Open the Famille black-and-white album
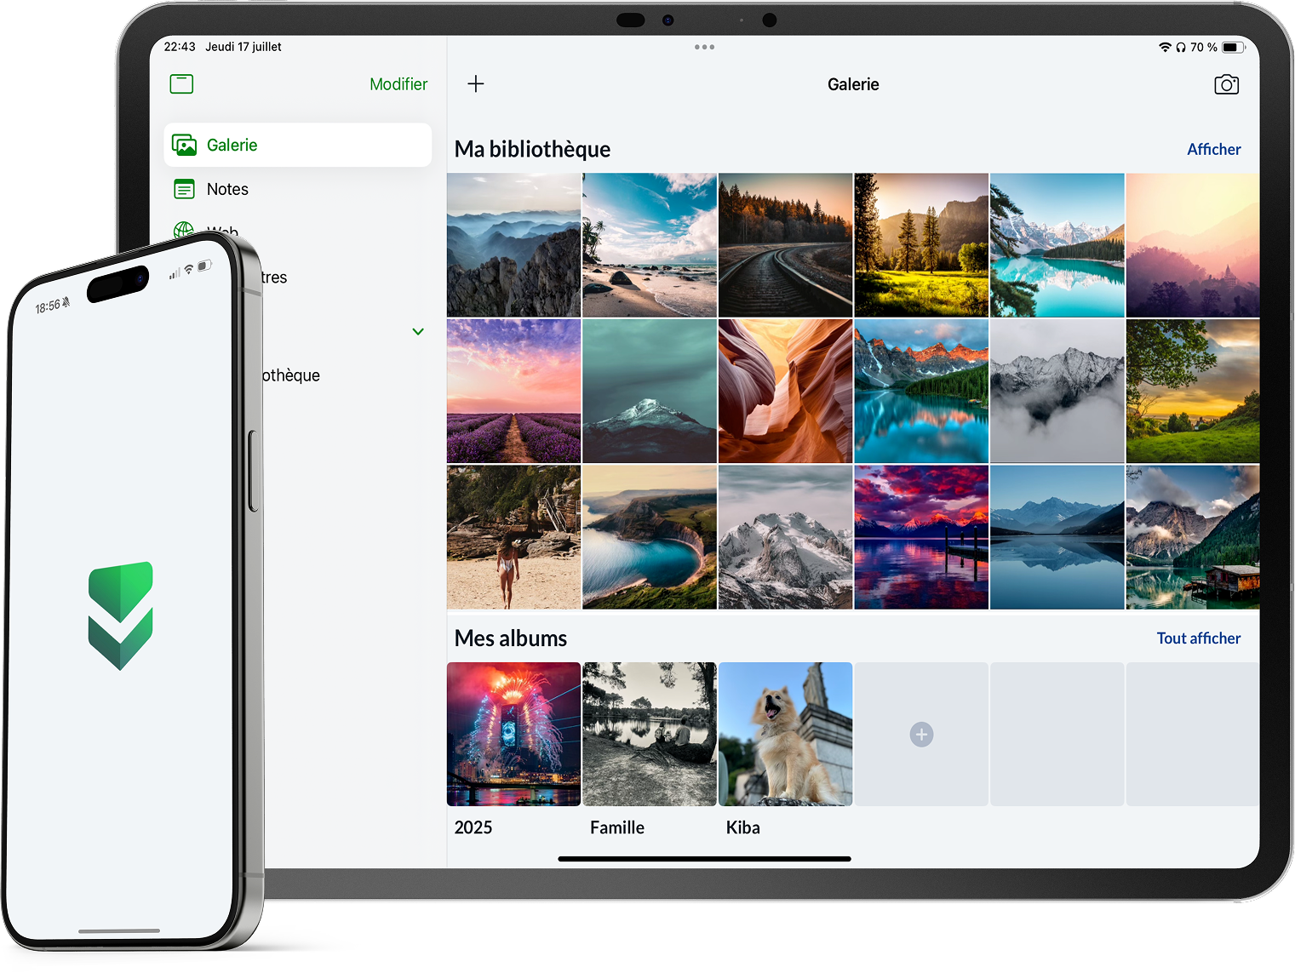Screen dimensions: 1295x973 (650, 734)
